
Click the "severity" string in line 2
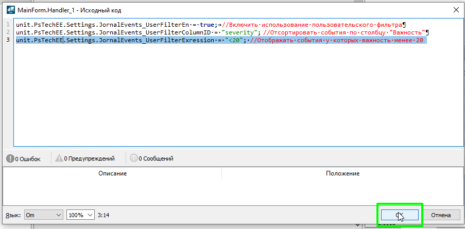click(240, 32)
